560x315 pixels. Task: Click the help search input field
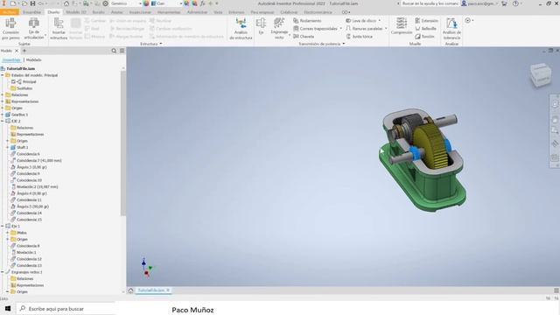(x=430, y=3)
